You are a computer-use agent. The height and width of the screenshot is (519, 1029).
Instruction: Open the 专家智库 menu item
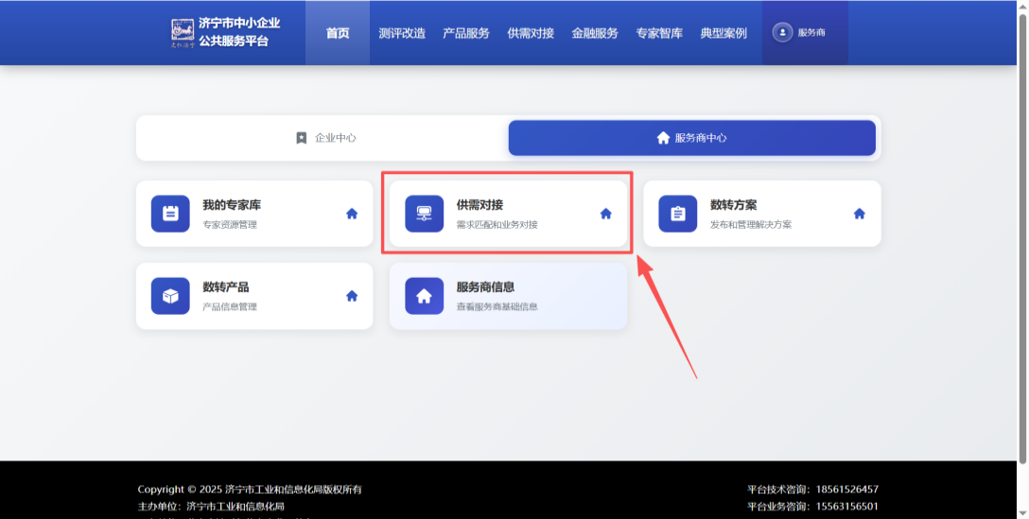click(x=659, y=33)
